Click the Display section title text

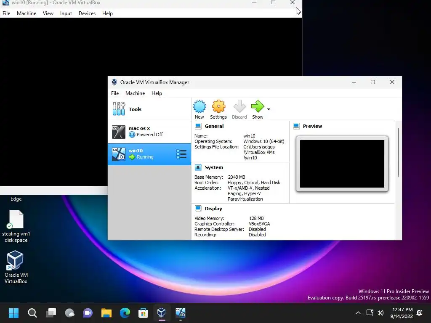tap(213, 209)
